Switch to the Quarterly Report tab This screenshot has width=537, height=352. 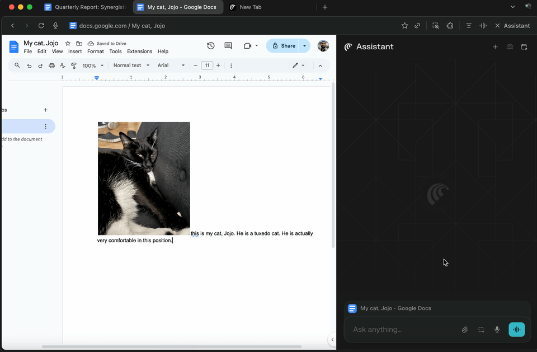[85, 7]
